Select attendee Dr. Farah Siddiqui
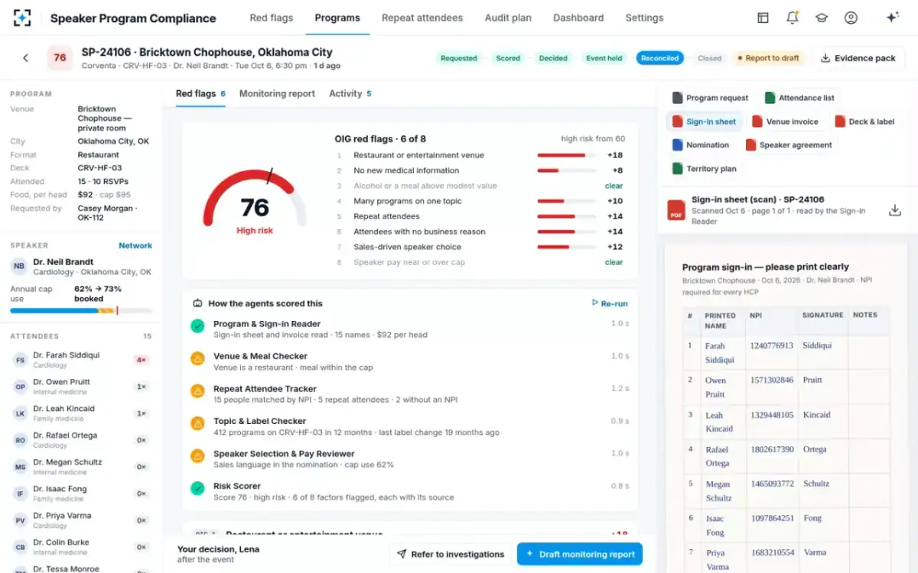Viewport: 918px width, 573px height. point(81,359)
